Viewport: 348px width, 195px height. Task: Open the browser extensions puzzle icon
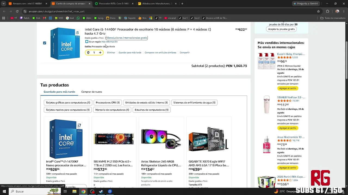click(x=328, y=11)
